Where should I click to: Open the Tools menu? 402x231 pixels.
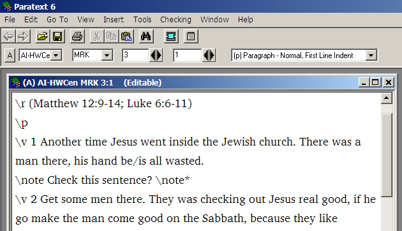click(142, 20)
